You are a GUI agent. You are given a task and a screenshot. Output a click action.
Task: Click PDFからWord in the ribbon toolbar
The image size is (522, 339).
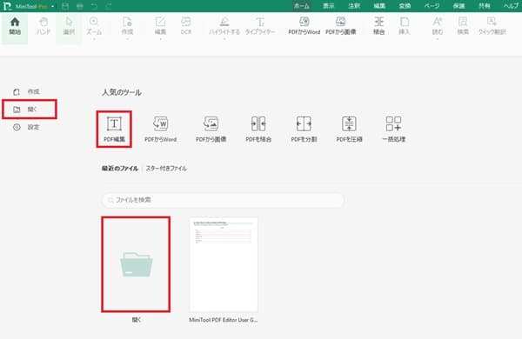(x=304, y=26)
